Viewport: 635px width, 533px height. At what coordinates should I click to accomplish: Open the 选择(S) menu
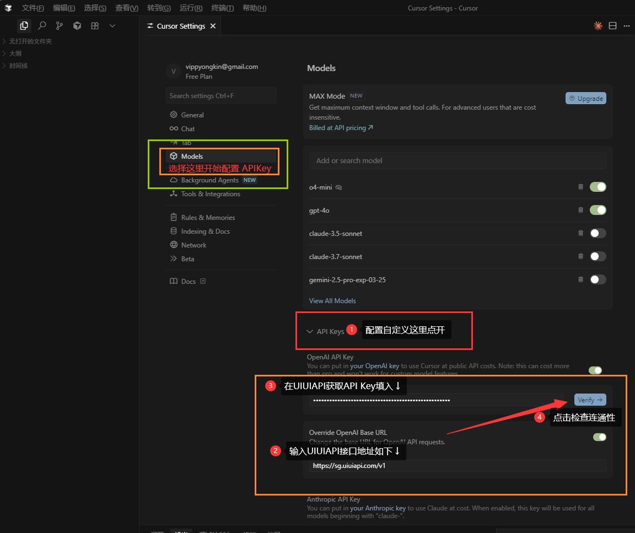[x=95, y=8]
